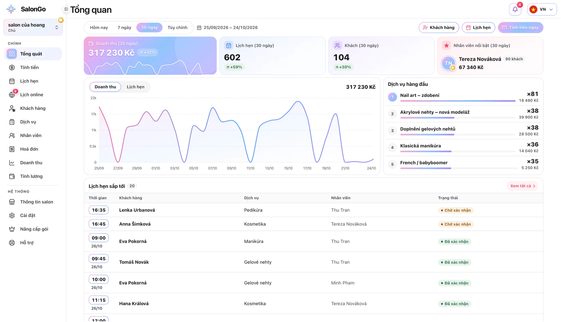Click the Tổng quát dashboard icon
The width and height of the screenshot is (561, 322).
pos(12,54)
